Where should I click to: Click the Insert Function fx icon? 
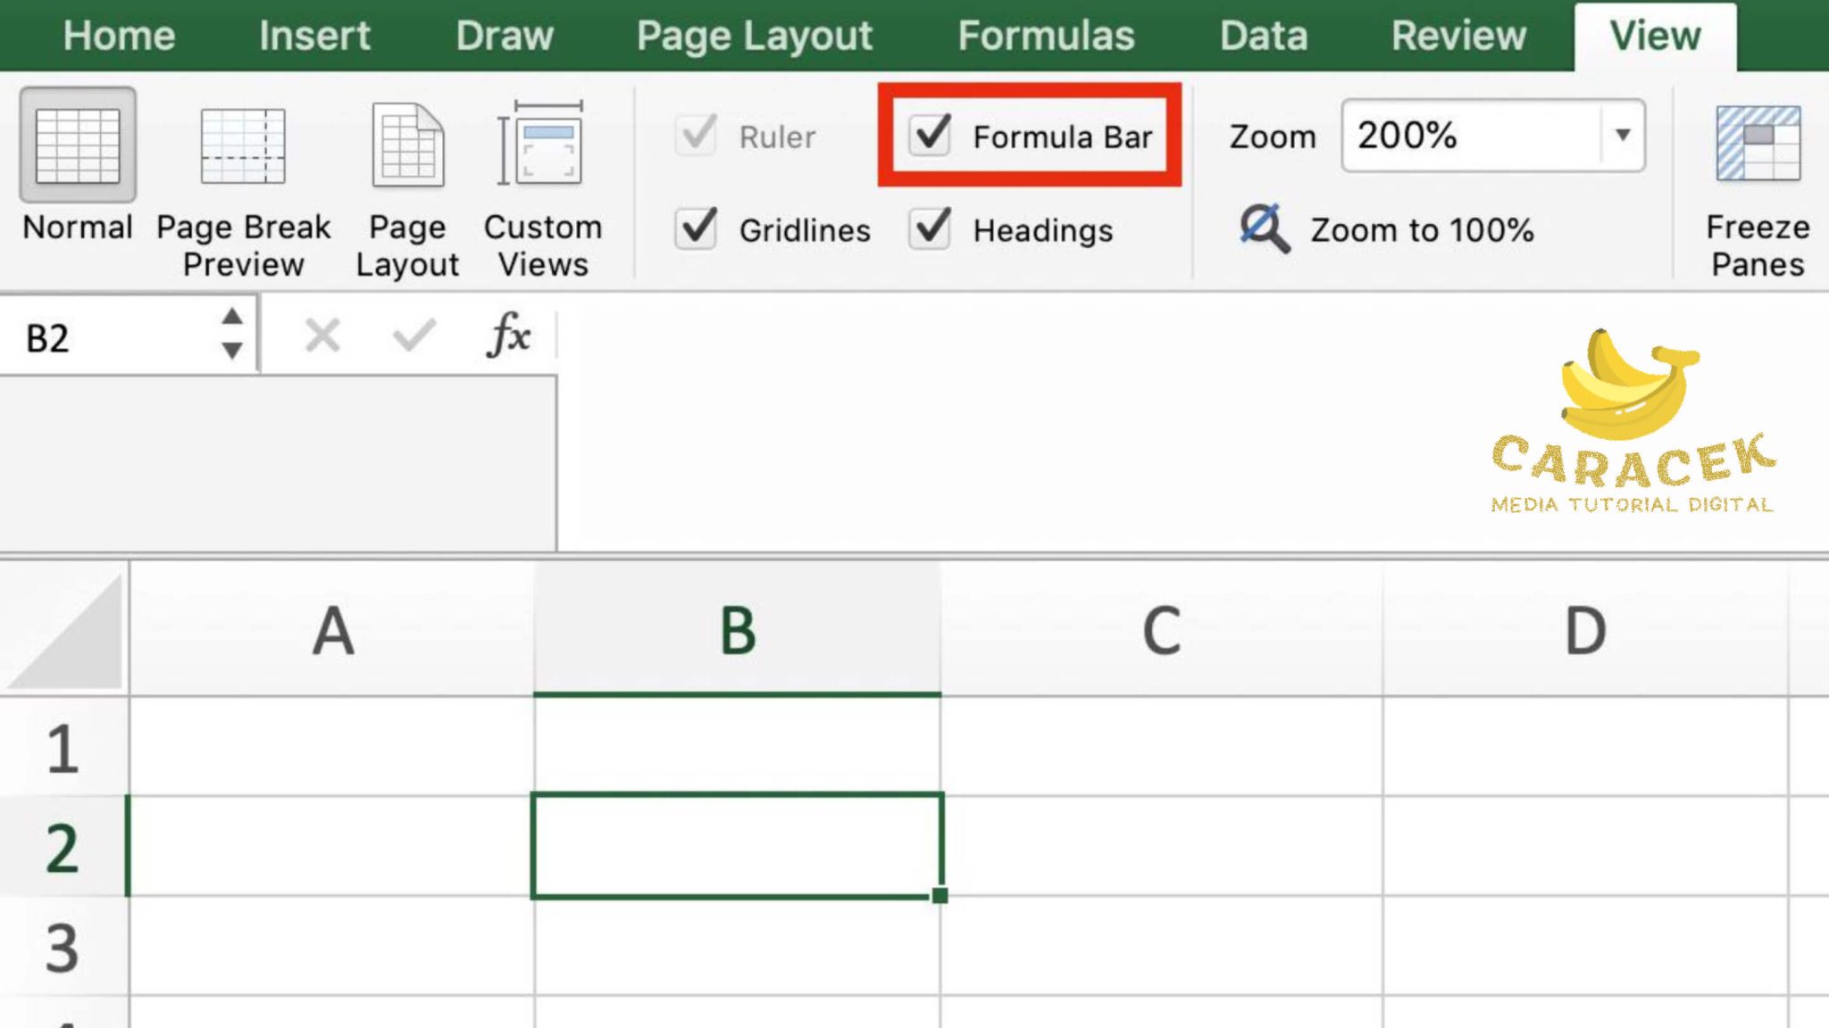coord(509,335)
